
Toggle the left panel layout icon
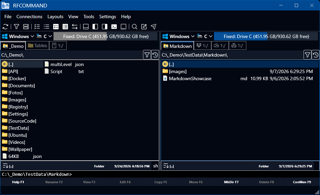pos(95,27)
